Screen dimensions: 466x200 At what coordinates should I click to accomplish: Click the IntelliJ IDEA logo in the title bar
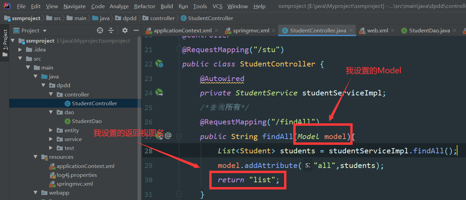click(7, 6)
